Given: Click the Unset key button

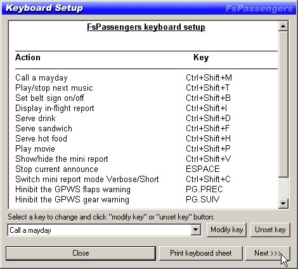Looking at the screenshot, I should point(270,230).
